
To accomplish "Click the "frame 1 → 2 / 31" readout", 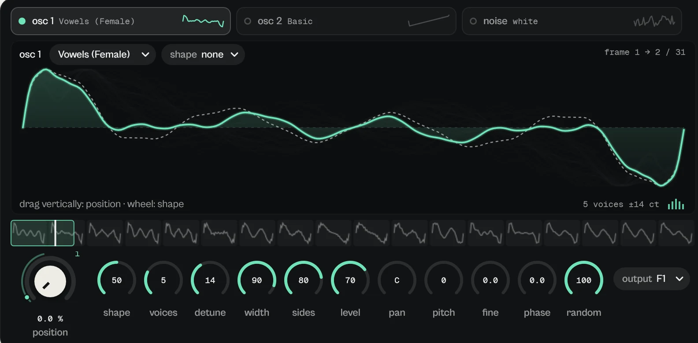I will coord(645,52).
